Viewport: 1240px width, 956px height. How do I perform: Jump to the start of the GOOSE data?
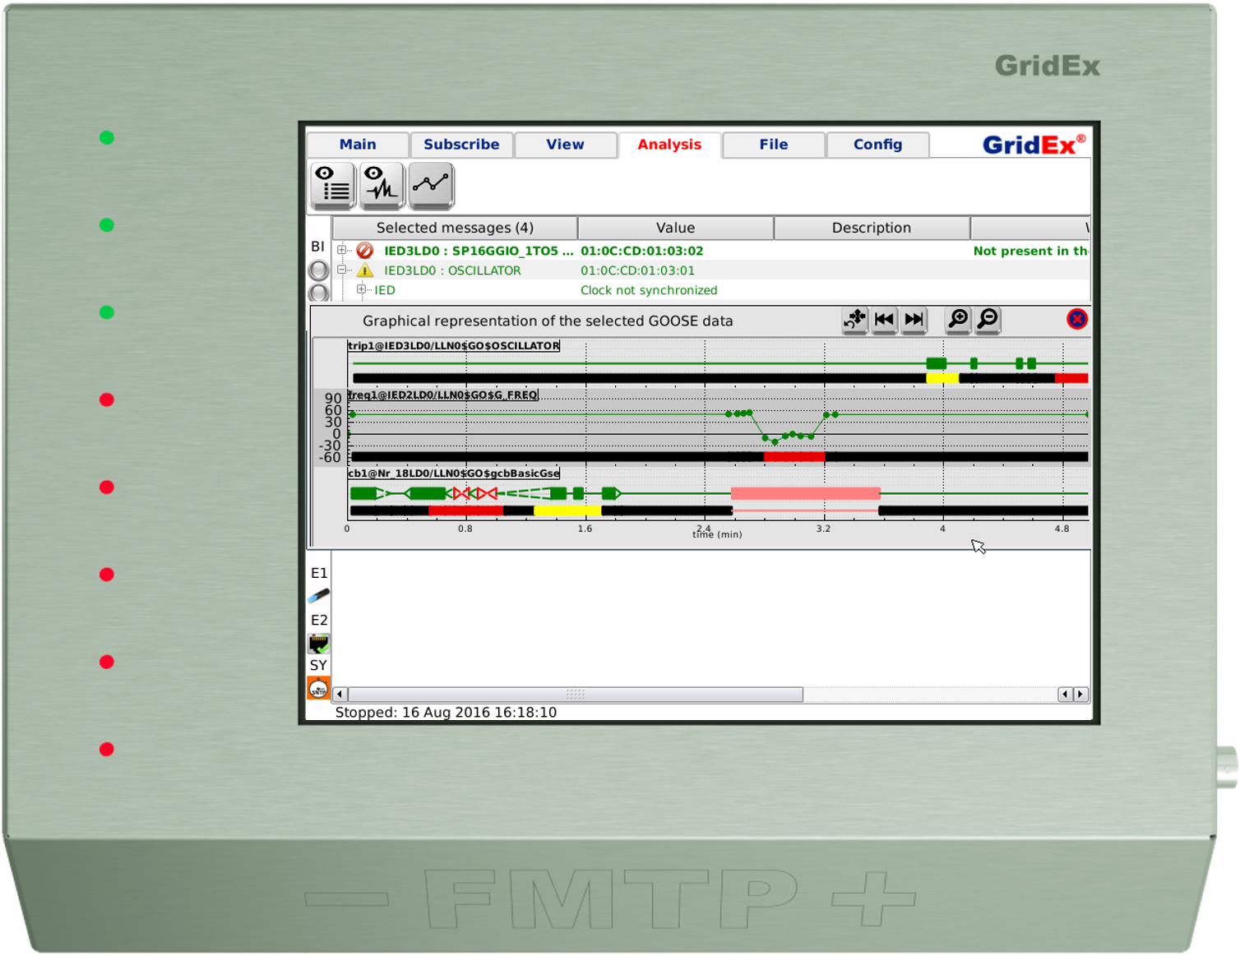884,321
